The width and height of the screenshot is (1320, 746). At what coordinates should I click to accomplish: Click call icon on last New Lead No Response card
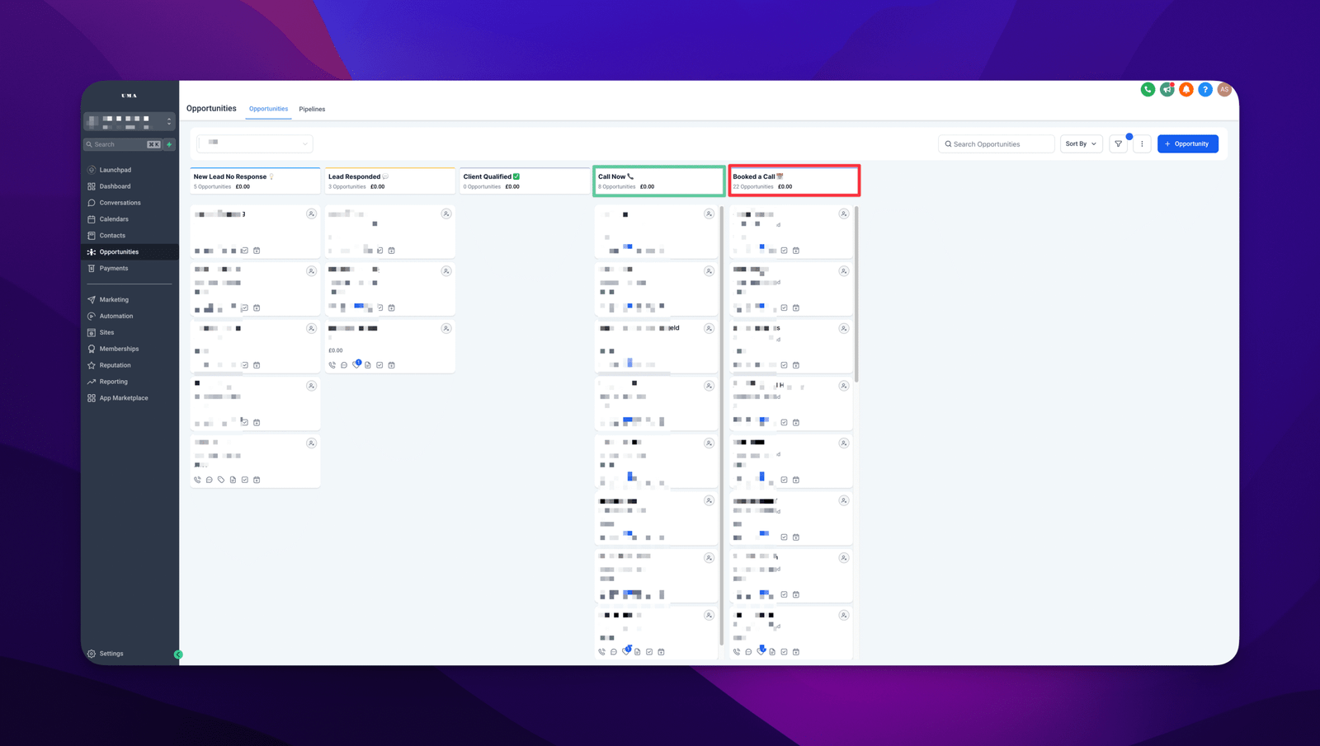(x=198, y=480)
